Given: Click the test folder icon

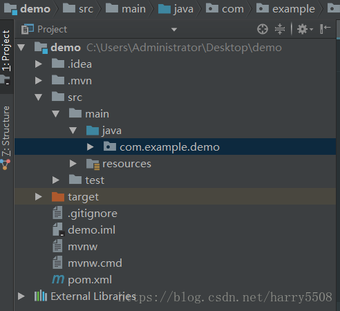Looking at the screenshot, I should [75, 180].
